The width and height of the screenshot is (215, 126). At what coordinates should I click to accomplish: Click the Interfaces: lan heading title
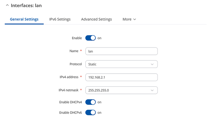click(x=26, y=6)
